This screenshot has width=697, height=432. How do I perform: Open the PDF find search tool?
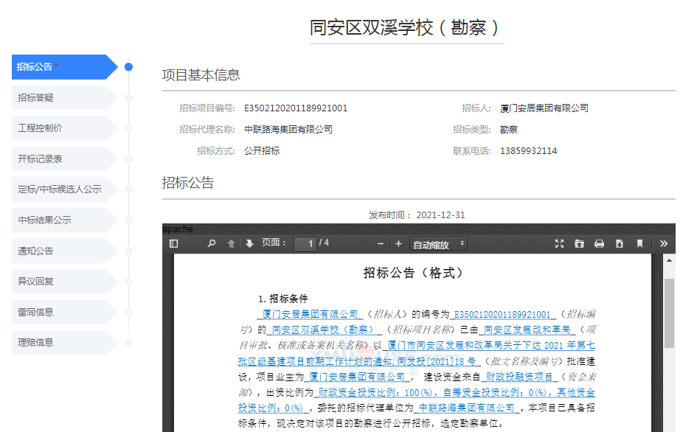point(212,244)
